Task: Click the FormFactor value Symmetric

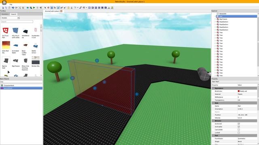Action: (x=242, y=139)
